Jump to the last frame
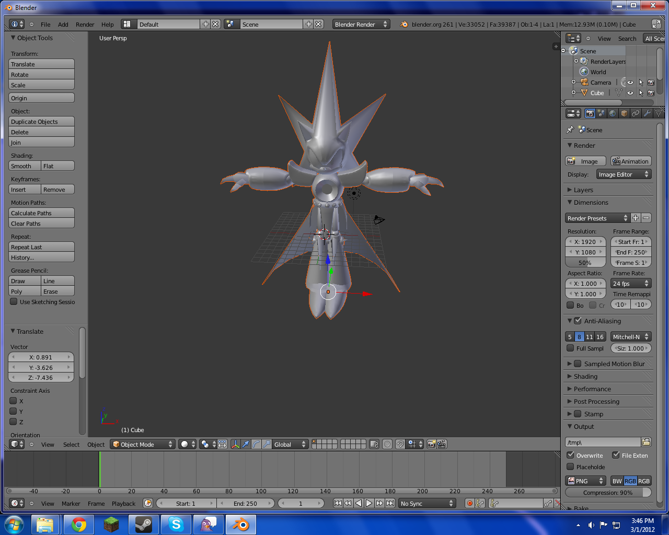 (x=390, y=503)
